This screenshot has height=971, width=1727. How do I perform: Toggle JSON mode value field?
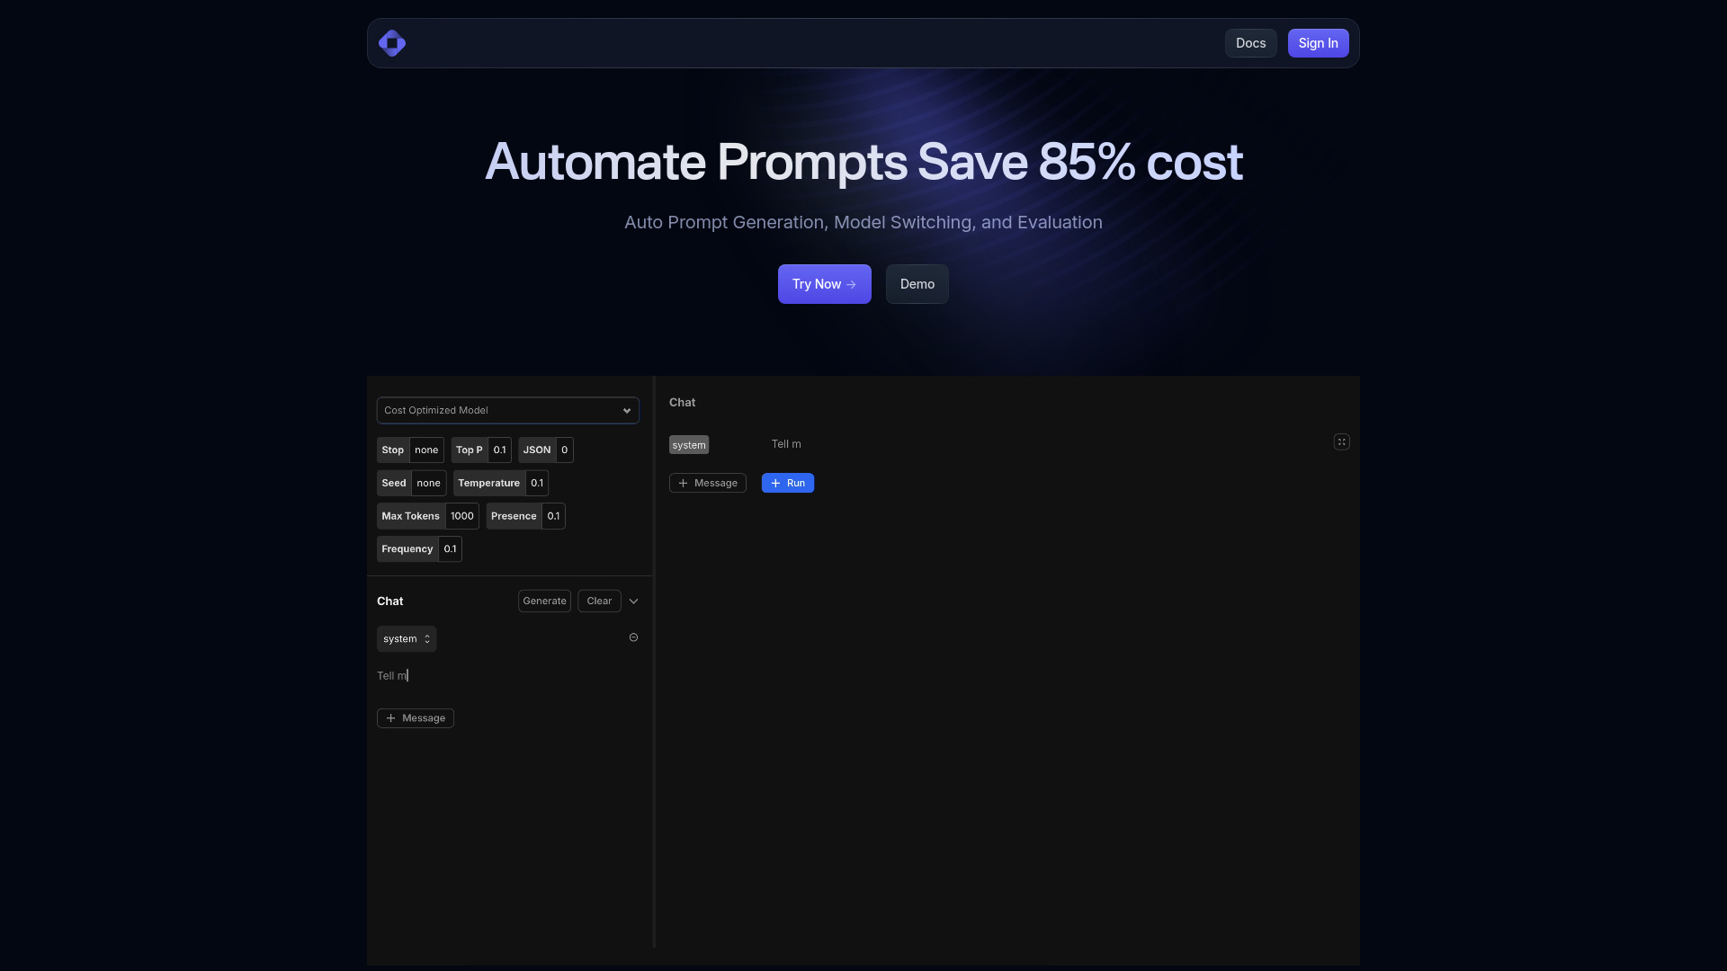pyautogui.click(x=563, y=450)
